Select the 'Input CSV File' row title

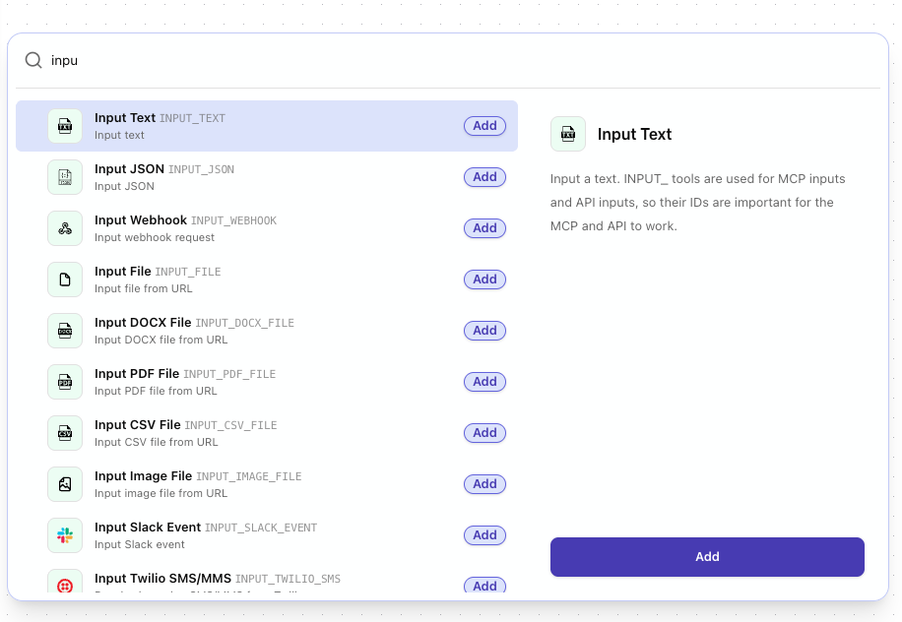[138, 425]
